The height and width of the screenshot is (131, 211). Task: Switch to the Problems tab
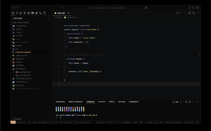(60, 102)
